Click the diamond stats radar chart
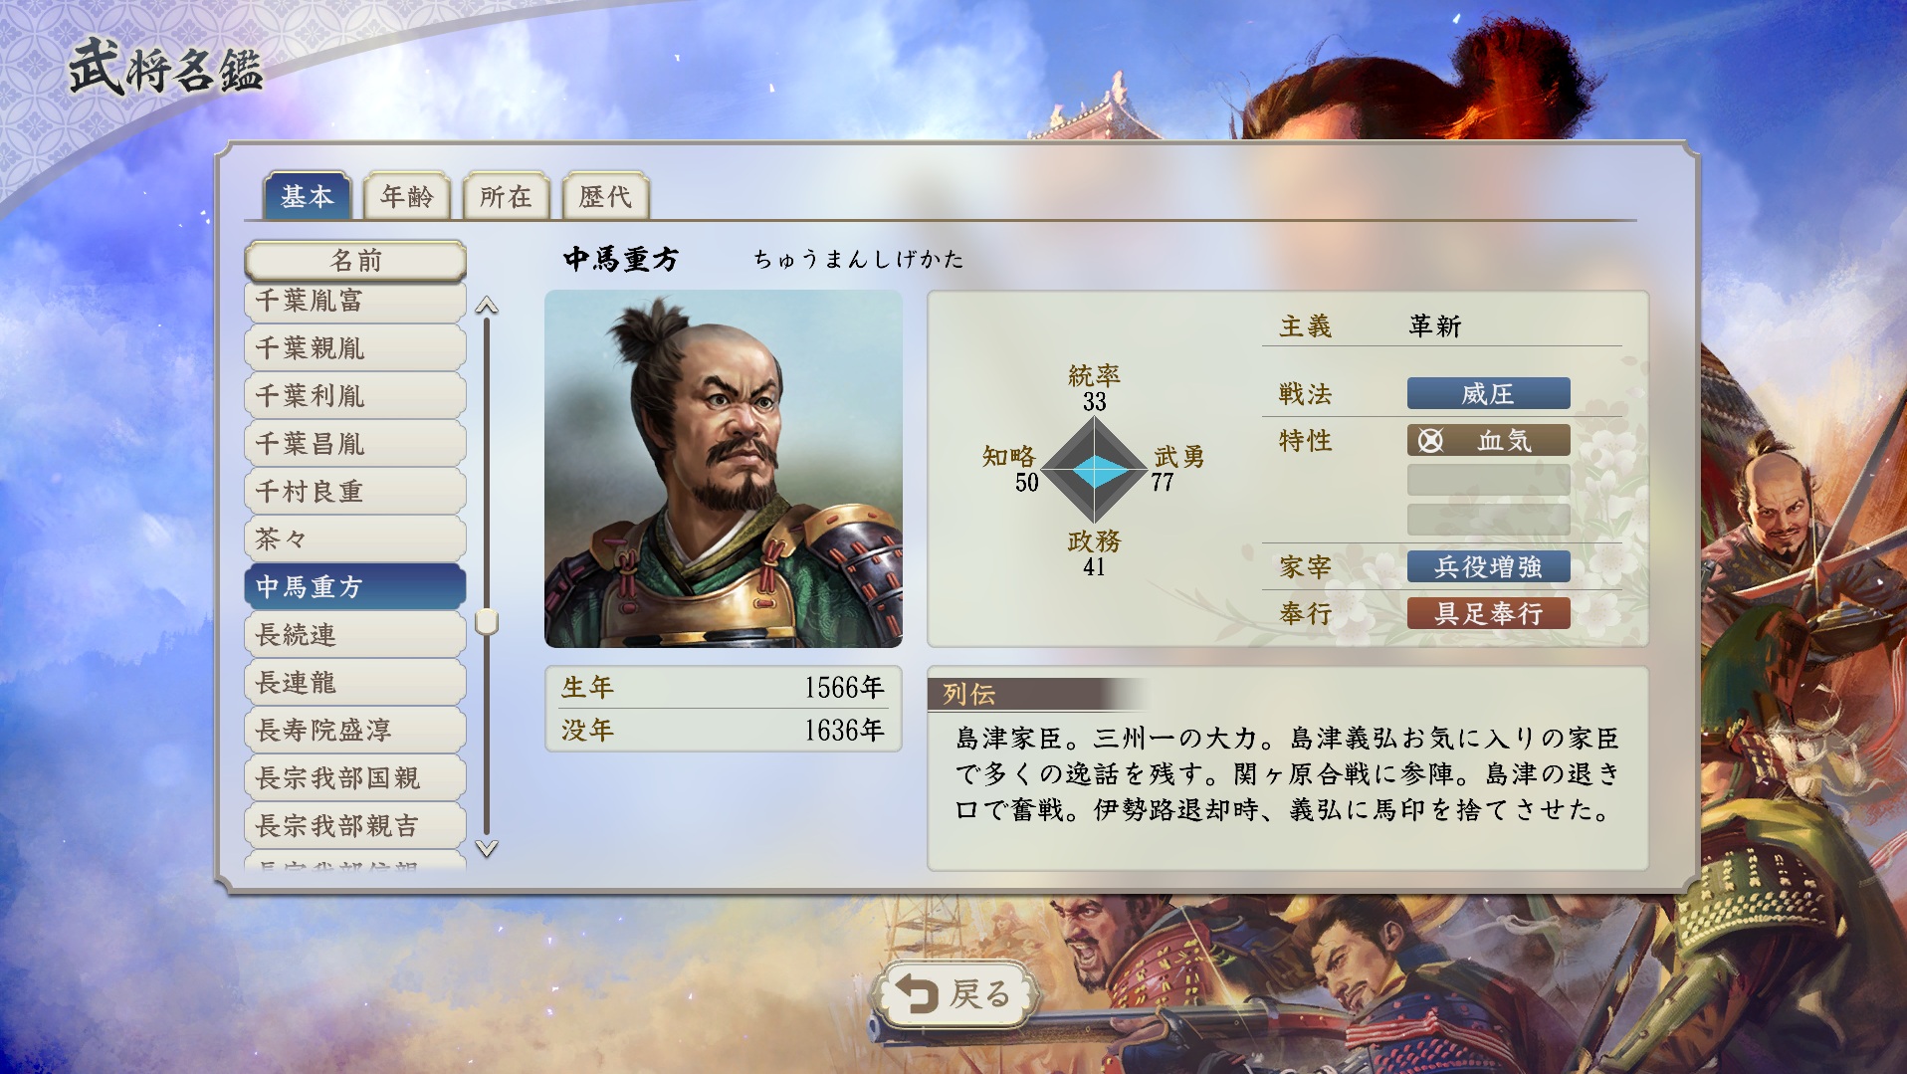 click(x=1095, y=470)
